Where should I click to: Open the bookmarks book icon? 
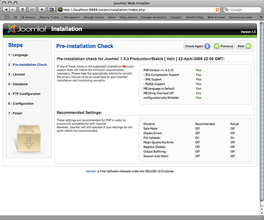pos(7,17)
